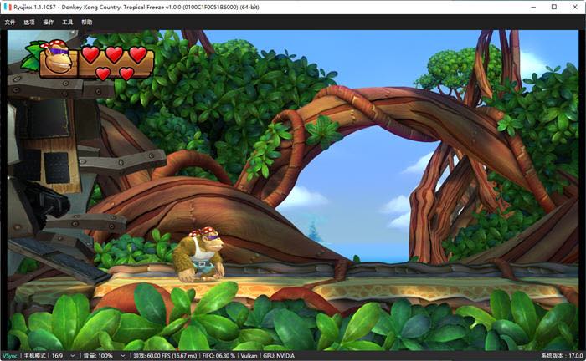Viewport: 586px width, 361px height.
Task: Click the 系统版本 17.0.0 firmware label
Action: pyautogui.click(x=561, y=355)
